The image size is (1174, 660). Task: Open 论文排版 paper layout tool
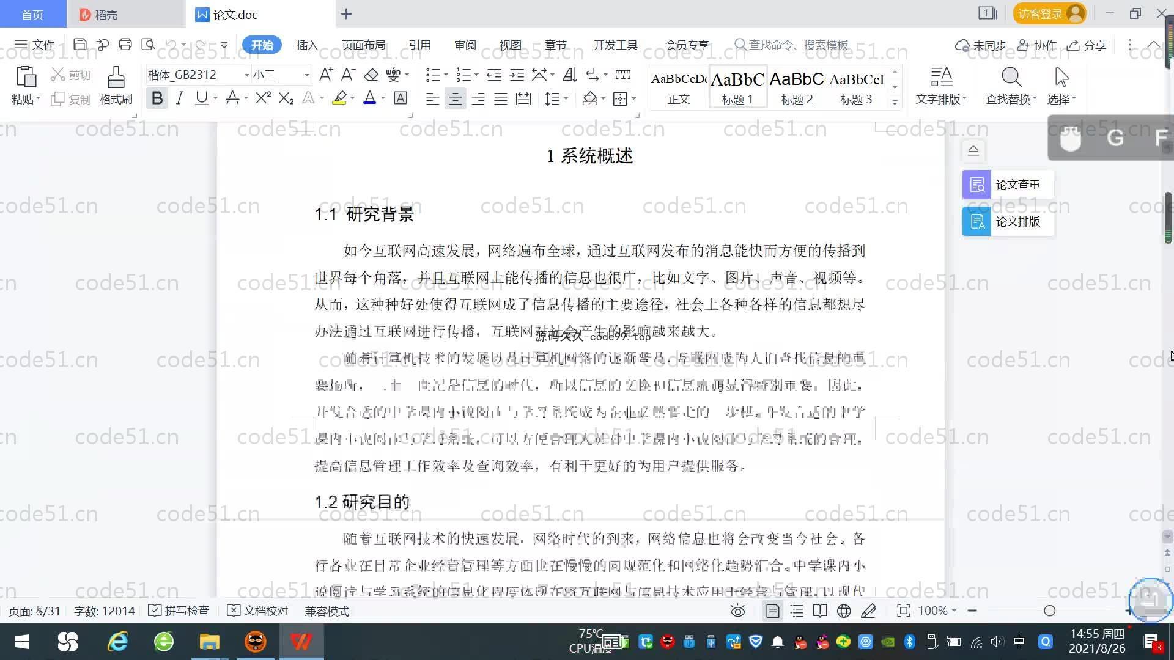point(1008,221)
